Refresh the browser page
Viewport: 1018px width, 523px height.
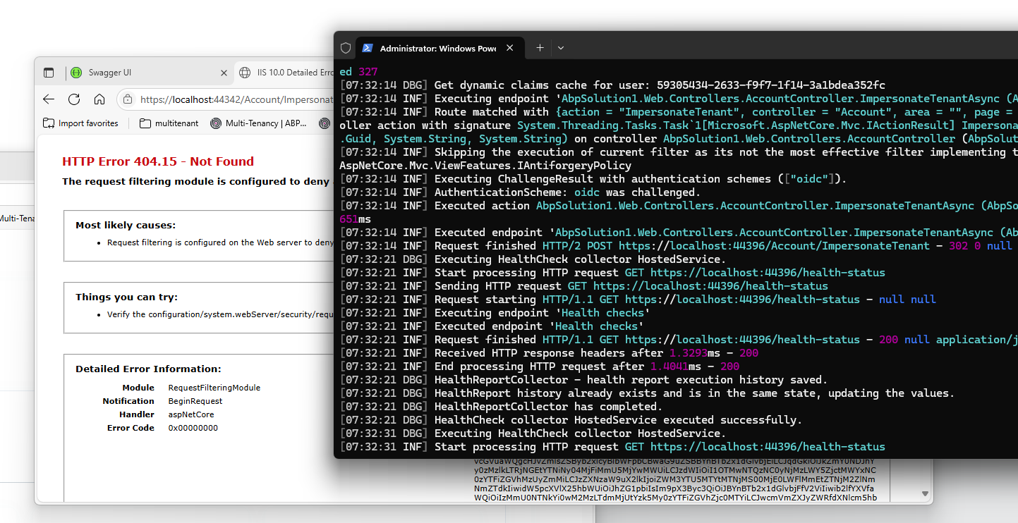click(74, 99)
